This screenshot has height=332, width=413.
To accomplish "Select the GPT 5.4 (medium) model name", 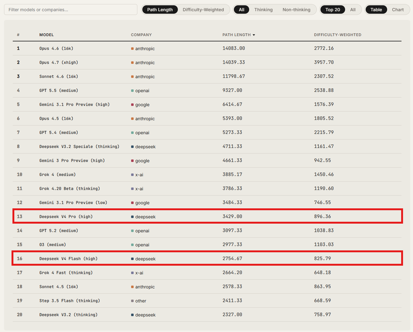I will coord(59,132).
